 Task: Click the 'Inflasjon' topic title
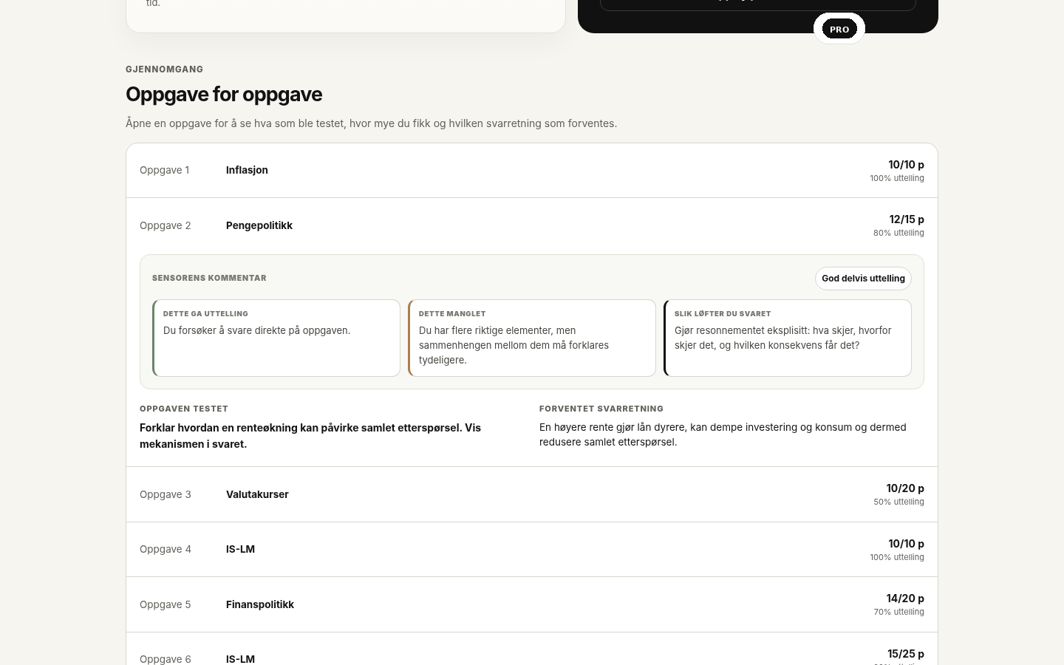247,170
